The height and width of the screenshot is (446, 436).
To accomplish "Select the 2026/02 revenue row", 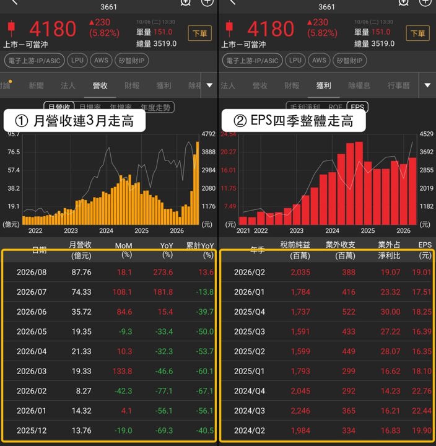I will [x=109, y=391].
